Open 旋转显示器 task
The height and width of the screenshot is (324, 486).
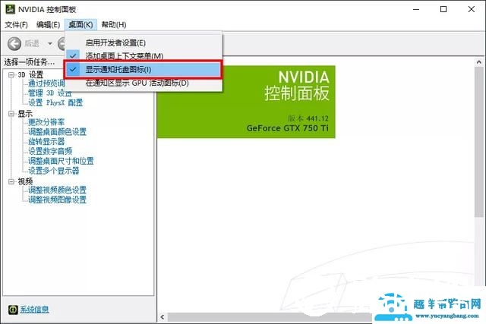(x=46, y=142)
